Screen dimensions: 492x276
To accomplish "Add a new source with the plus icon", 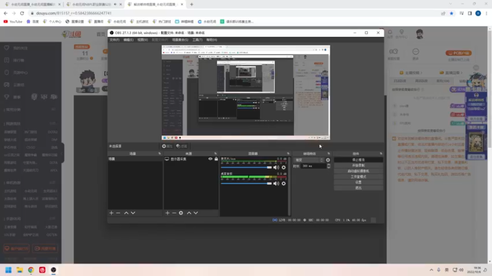I will click(167, 213).
